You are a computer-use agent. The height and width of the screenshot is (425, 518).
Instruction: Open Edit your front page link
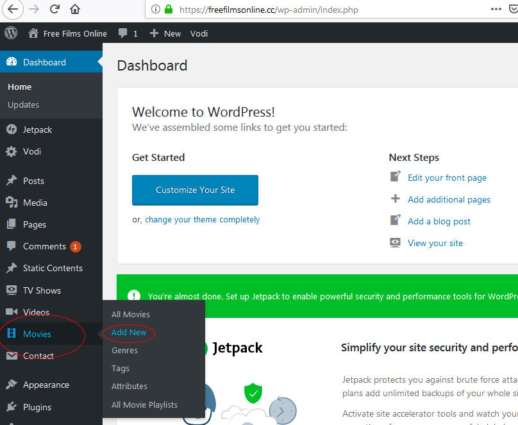tap(447, 178)
